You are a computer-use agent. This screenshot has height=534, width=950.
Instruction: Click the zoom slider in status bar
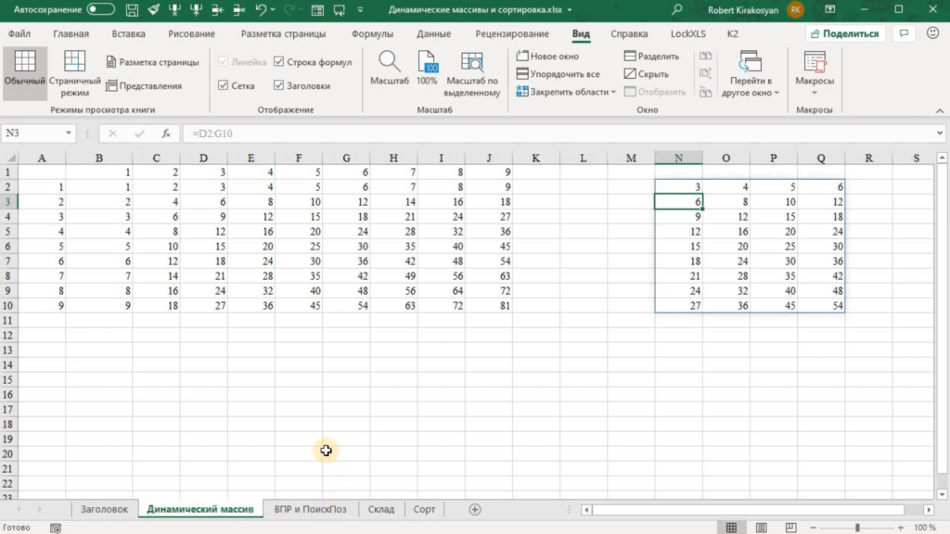pyautogui.click(x=858, y=528)
